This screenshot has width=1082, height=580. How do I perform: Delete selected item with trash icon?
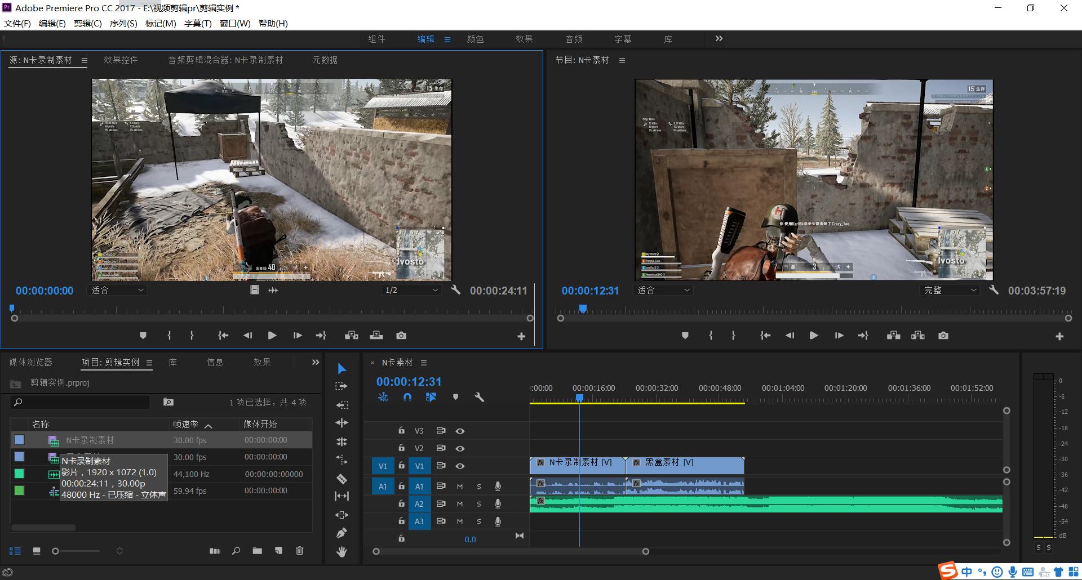(x=300, y=551)
